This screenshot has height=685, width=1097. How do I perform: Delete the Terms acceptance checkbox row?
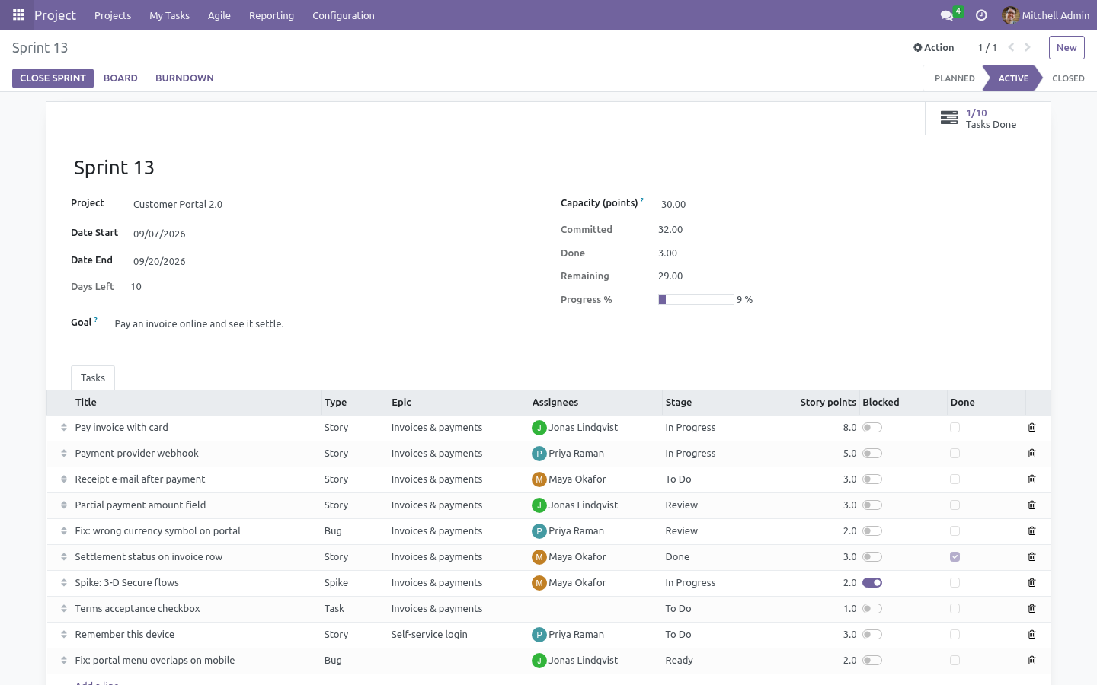[x=1031, y=609]
